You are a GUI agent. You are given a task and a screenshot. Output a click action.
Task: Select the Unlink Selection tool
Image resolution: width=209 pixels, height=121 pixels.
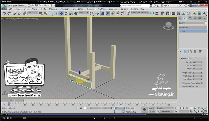(x=20, y=13)
